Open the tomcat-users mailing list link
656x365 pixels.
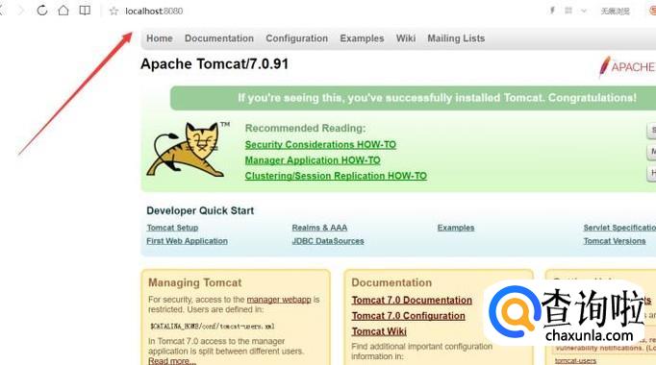point(575,360)
